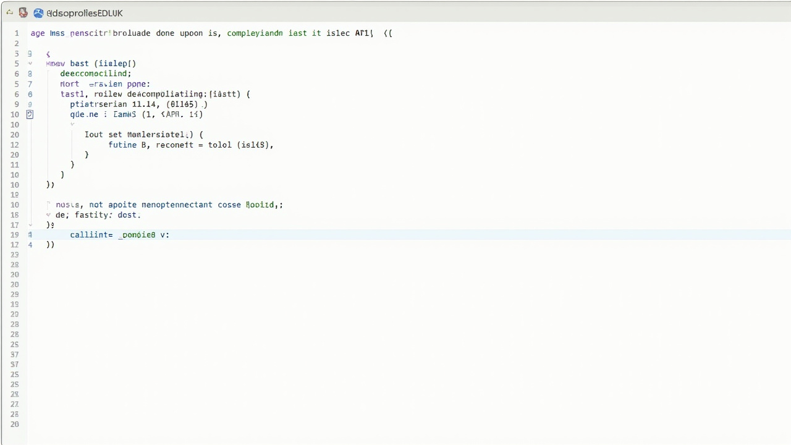Screen dimensions: 791x445
Task: Collapse the fold arrow below the 'qde.ne' line
Action: click(x=72, y=124)
